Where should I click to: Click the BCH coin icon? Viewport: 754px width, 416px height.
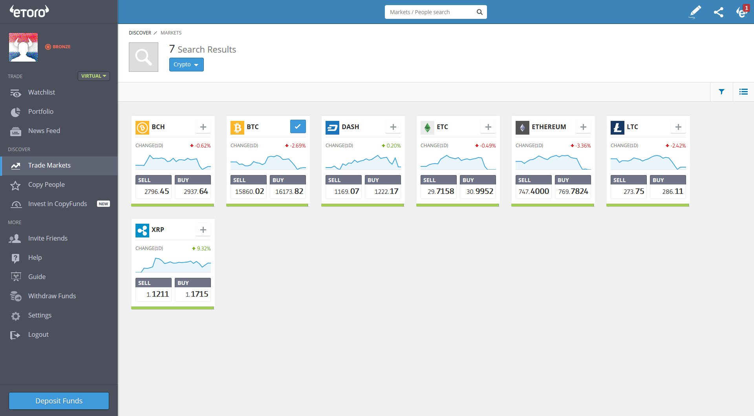click(x=142, y=127)
